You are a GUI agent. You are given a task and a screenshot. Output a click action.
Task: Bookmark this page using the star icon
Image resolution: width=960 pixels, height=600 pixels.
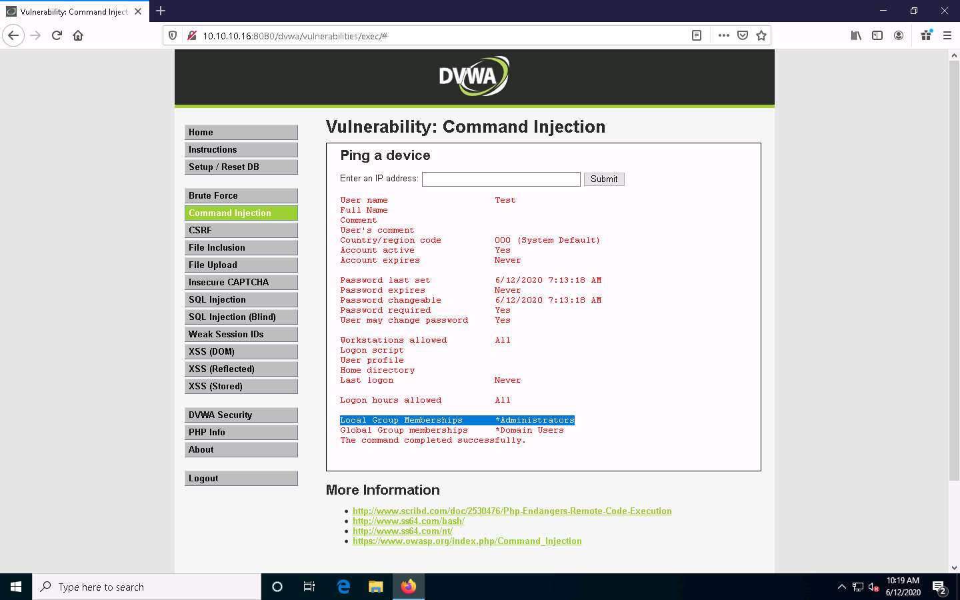[x=761, y=35]
